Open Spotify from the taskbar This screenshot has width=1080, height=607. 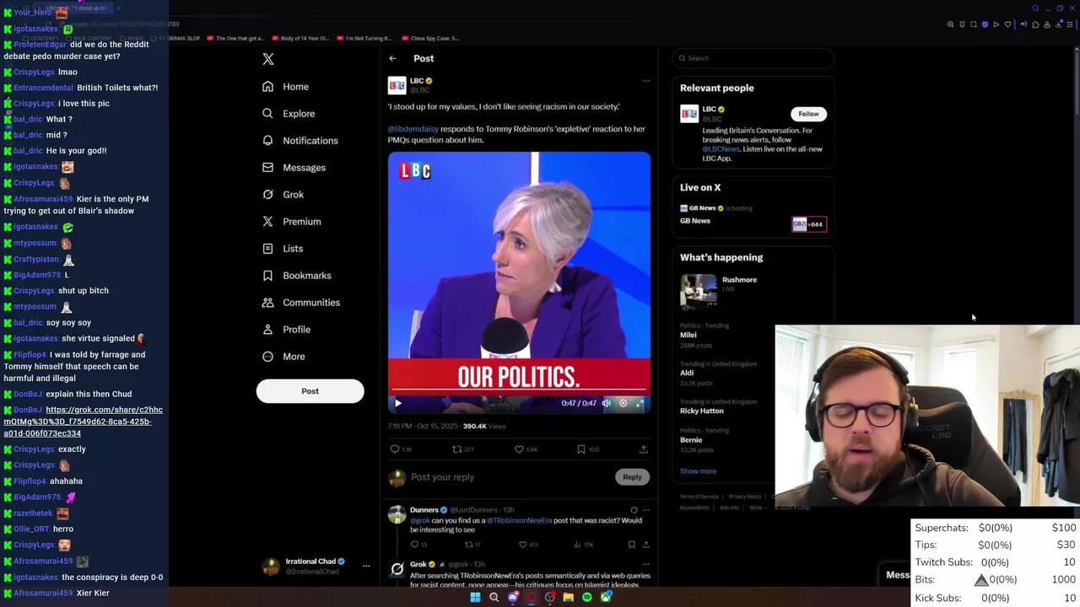coord(586,598)
